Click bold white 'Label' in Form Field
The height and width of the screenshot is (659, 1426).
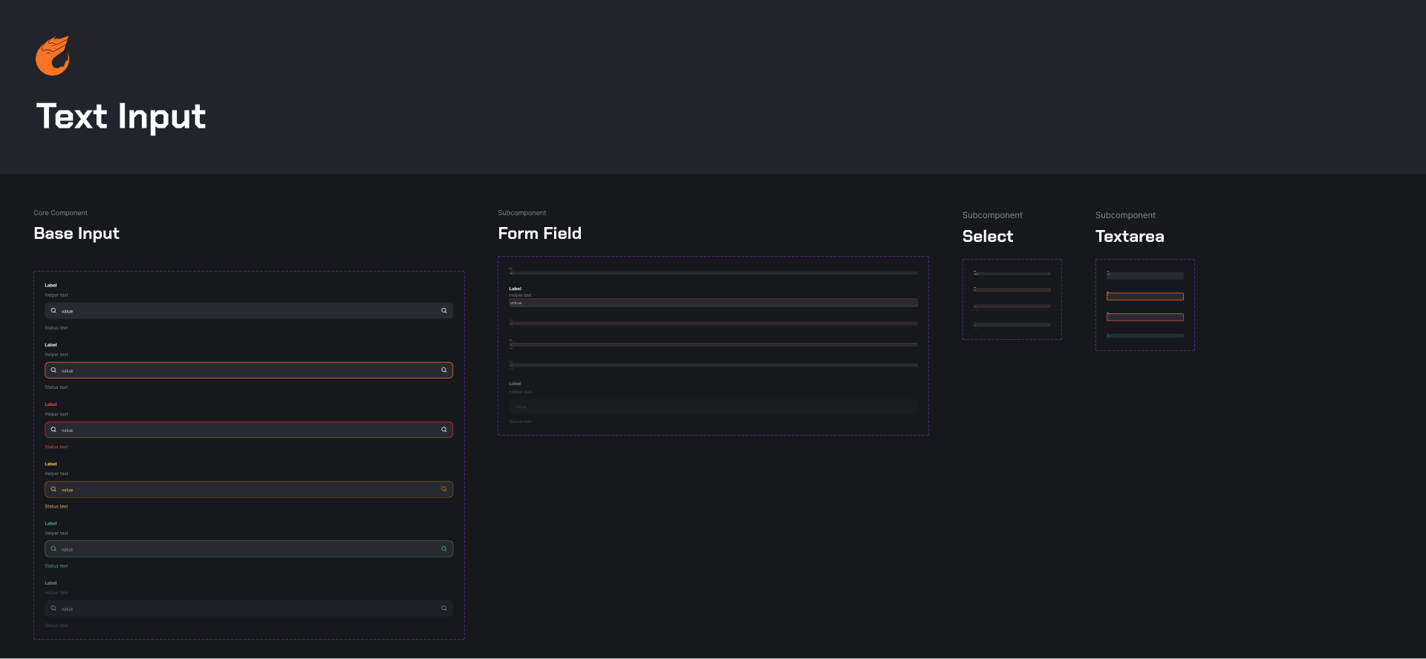(515, 289)
